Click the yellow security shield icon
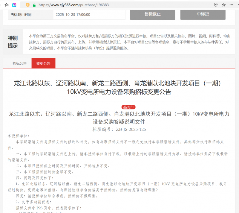This screenshot has height=213, width=239. tap(27, 5)
